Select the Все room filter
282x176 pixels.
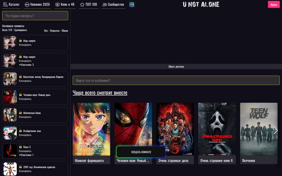tap(46, 31)
